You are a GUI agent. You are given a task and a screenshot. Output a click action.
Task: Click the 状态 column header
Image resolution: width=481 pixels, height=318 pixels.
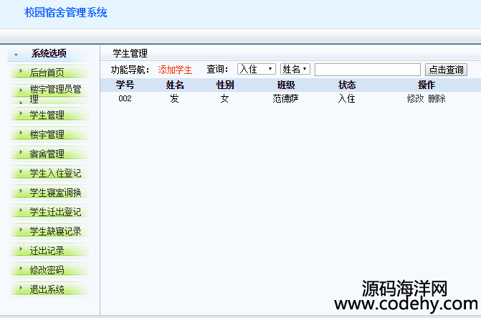347,85
